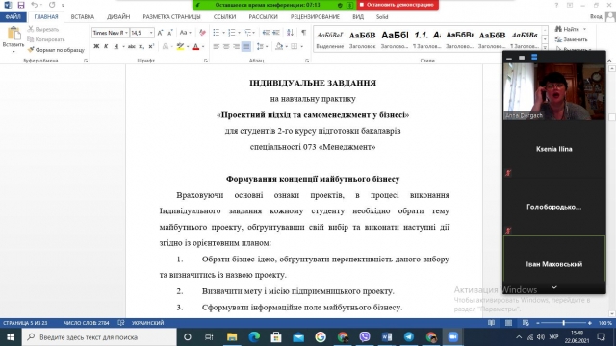This screenshot has width=616, height=346.
Task: Open the Font (Шрифт) dialog launcher
Action: pyautogui.click(x=205, y=61)
